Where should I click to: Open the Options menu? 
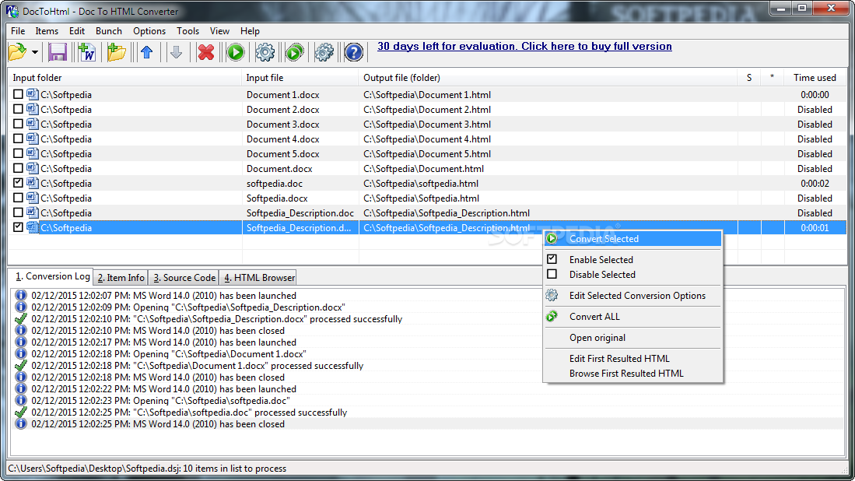pos(149,31)
